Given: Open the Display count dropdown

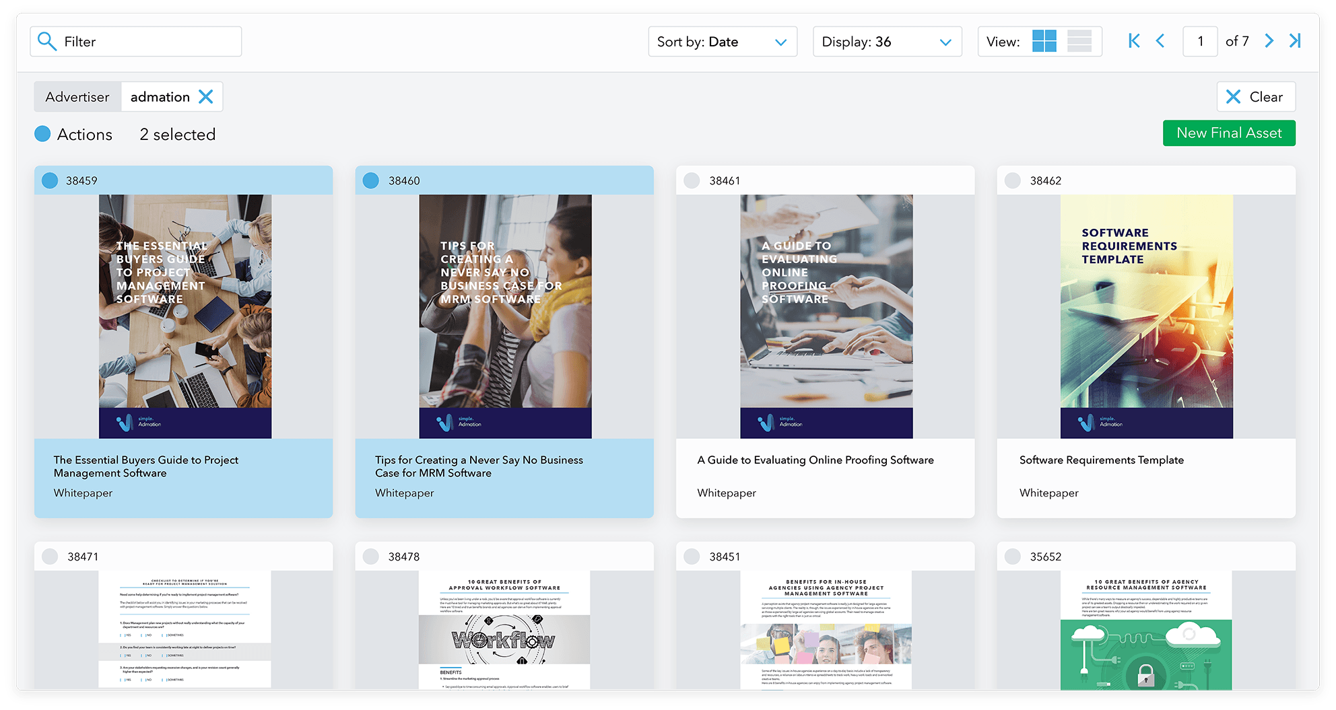Looking at the screenshot, I should tap(886, 41).
